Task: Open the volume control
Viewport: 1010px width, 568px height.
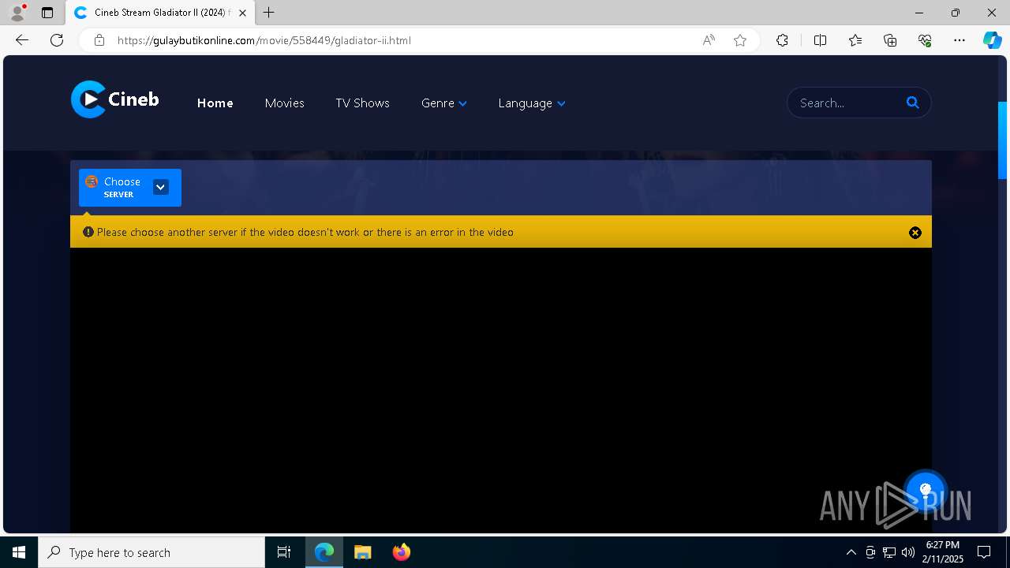Action: click(908, 552)
